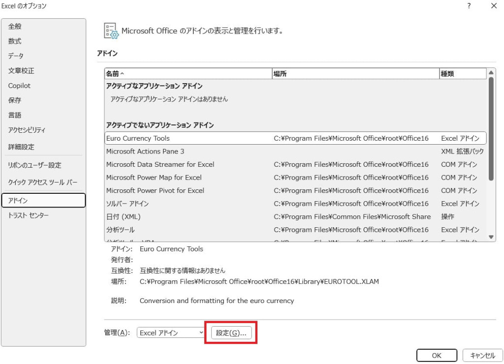This screenshot has width=504, height=364.
Task: Click the Office add-ins gear icon
Action: [111, 30]
